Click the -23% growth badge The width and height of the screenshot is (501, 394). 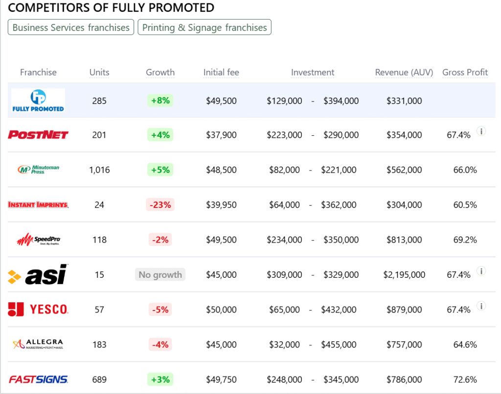(160, 205)
